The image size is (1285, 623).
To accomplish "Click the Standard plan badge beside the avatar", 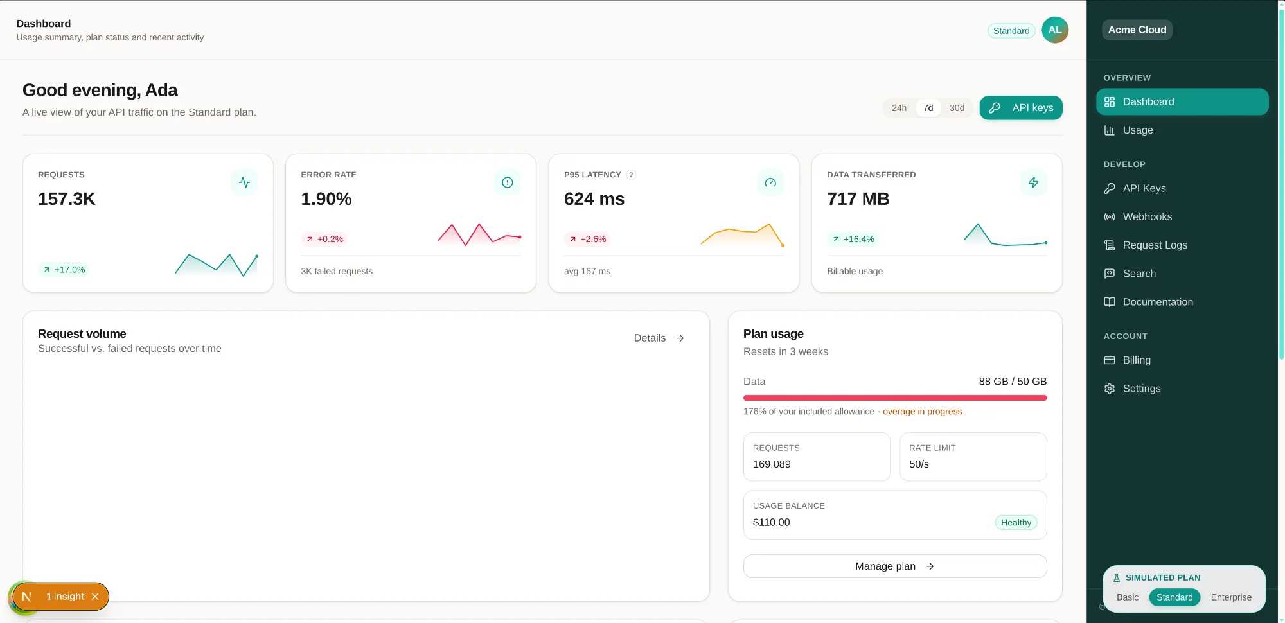I will [1011, 31].
